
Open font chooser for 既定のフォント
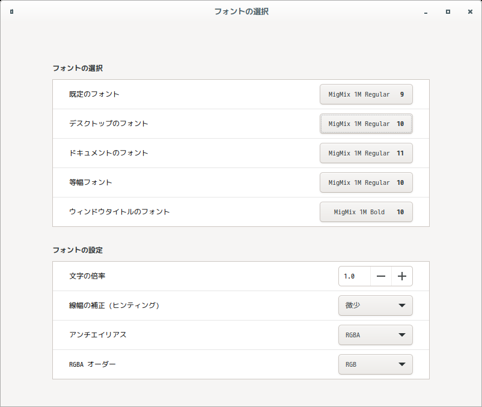366,94
